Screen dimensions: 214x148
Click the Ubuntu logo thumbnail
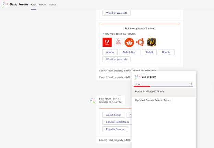pyautogui.click(x=140, y=42)
